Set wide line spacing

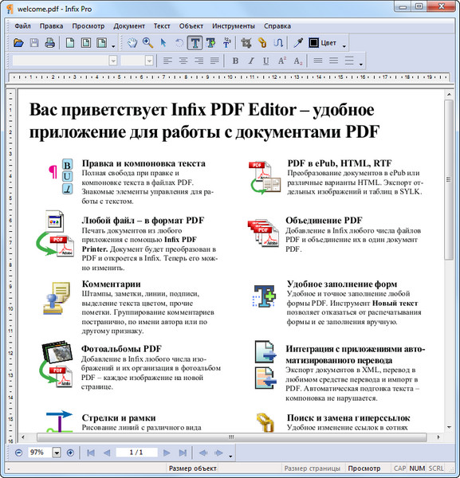349,61
